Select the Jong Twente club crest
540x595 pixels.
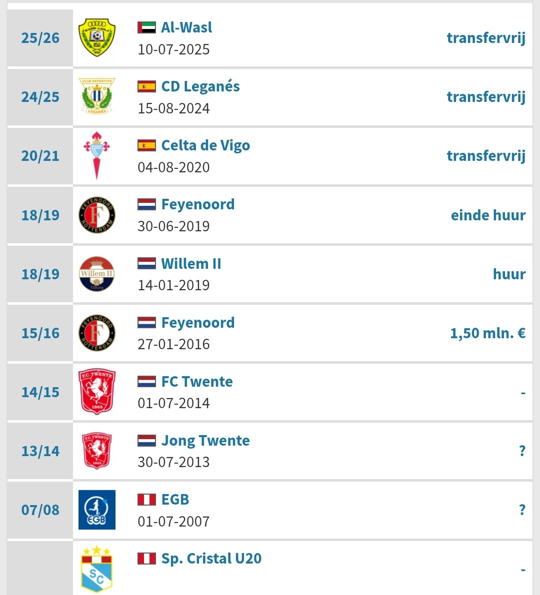pos(97,451)
